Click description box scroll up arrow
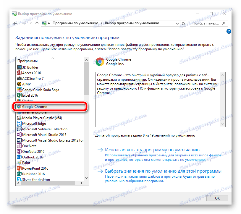 click(223, 75)
